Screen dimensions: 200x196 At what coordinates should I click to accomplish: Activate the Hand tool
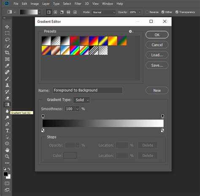tap(7, 150)
